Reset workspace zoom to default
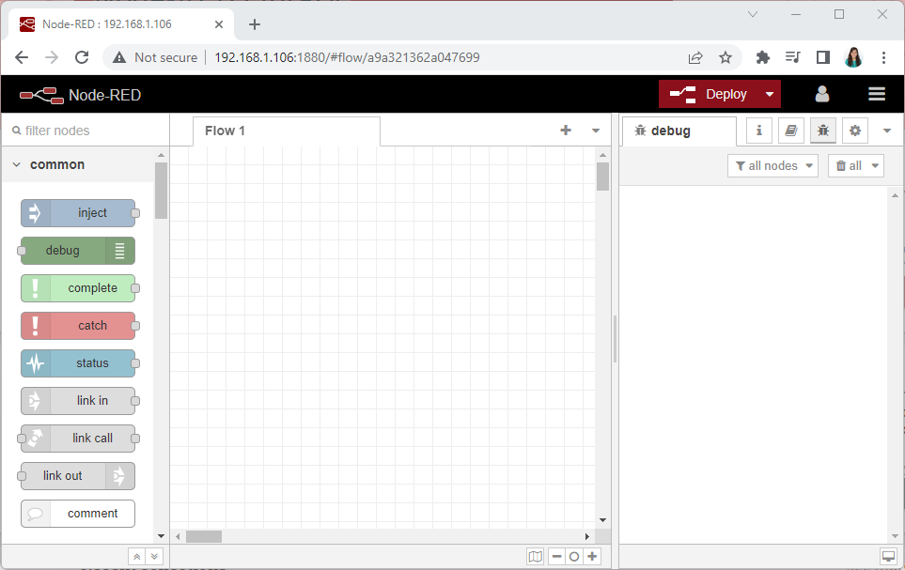Image resolution: width=905 pixels, height=570 pixels. 573,556
